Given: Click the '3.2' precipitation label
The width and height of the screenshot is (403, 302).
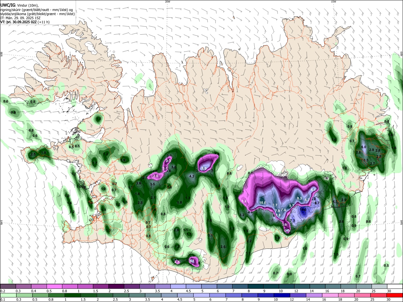Looking at the screenshot, I should pyautogui.click(x=242, y=215).
